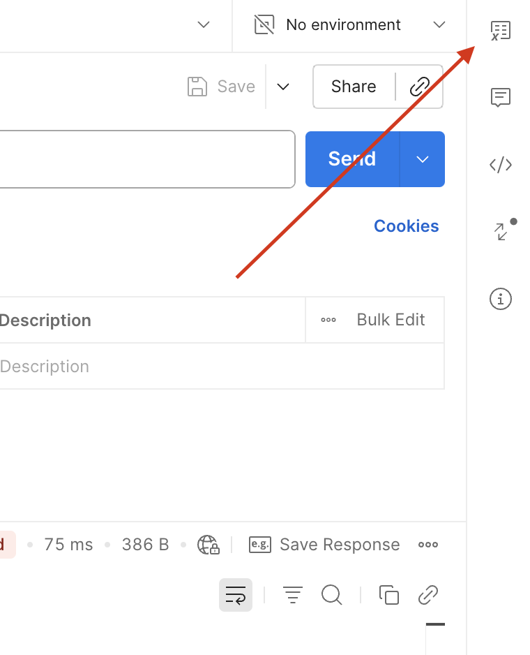The height and width of the screenshot is (655, 530).
Task: Open the request info icon
Action: (500, 299)
